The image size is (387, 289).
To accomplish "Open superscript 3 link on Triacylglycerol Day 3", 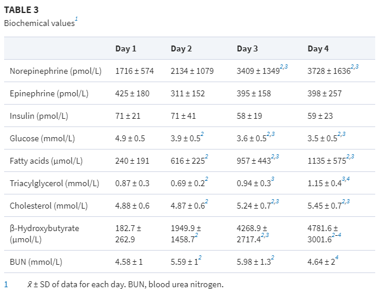I will click(x=273, y=180).
